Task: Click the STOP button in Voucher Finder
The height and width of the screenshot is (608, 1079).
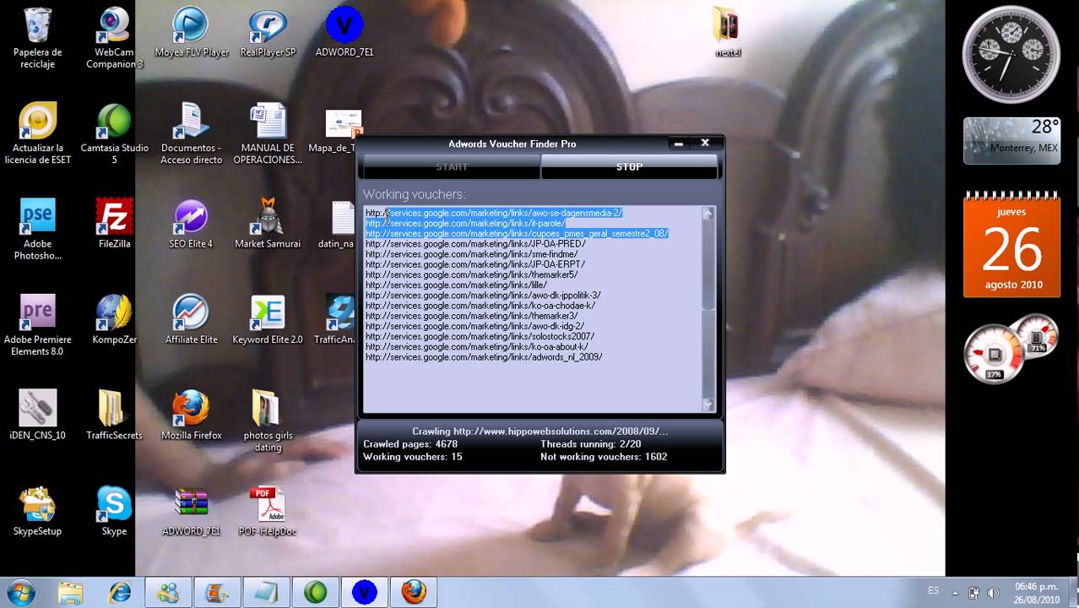Action: click(629, 166)
